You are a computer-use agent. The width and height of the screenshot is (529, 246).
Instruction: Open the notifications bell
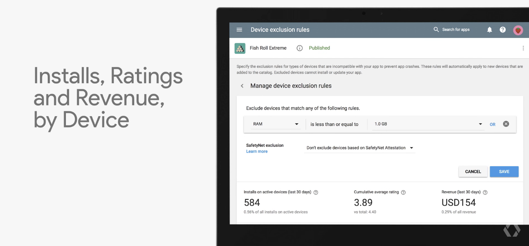click(490, 30)
